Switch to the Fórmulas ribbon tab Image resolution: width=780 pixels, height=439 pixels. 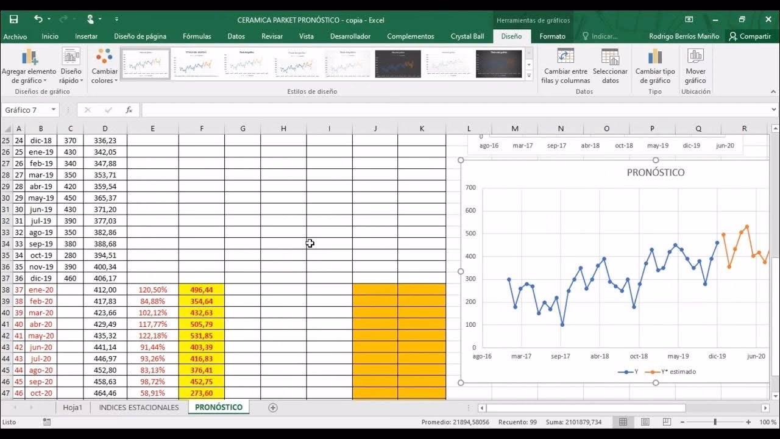[197, 36]
